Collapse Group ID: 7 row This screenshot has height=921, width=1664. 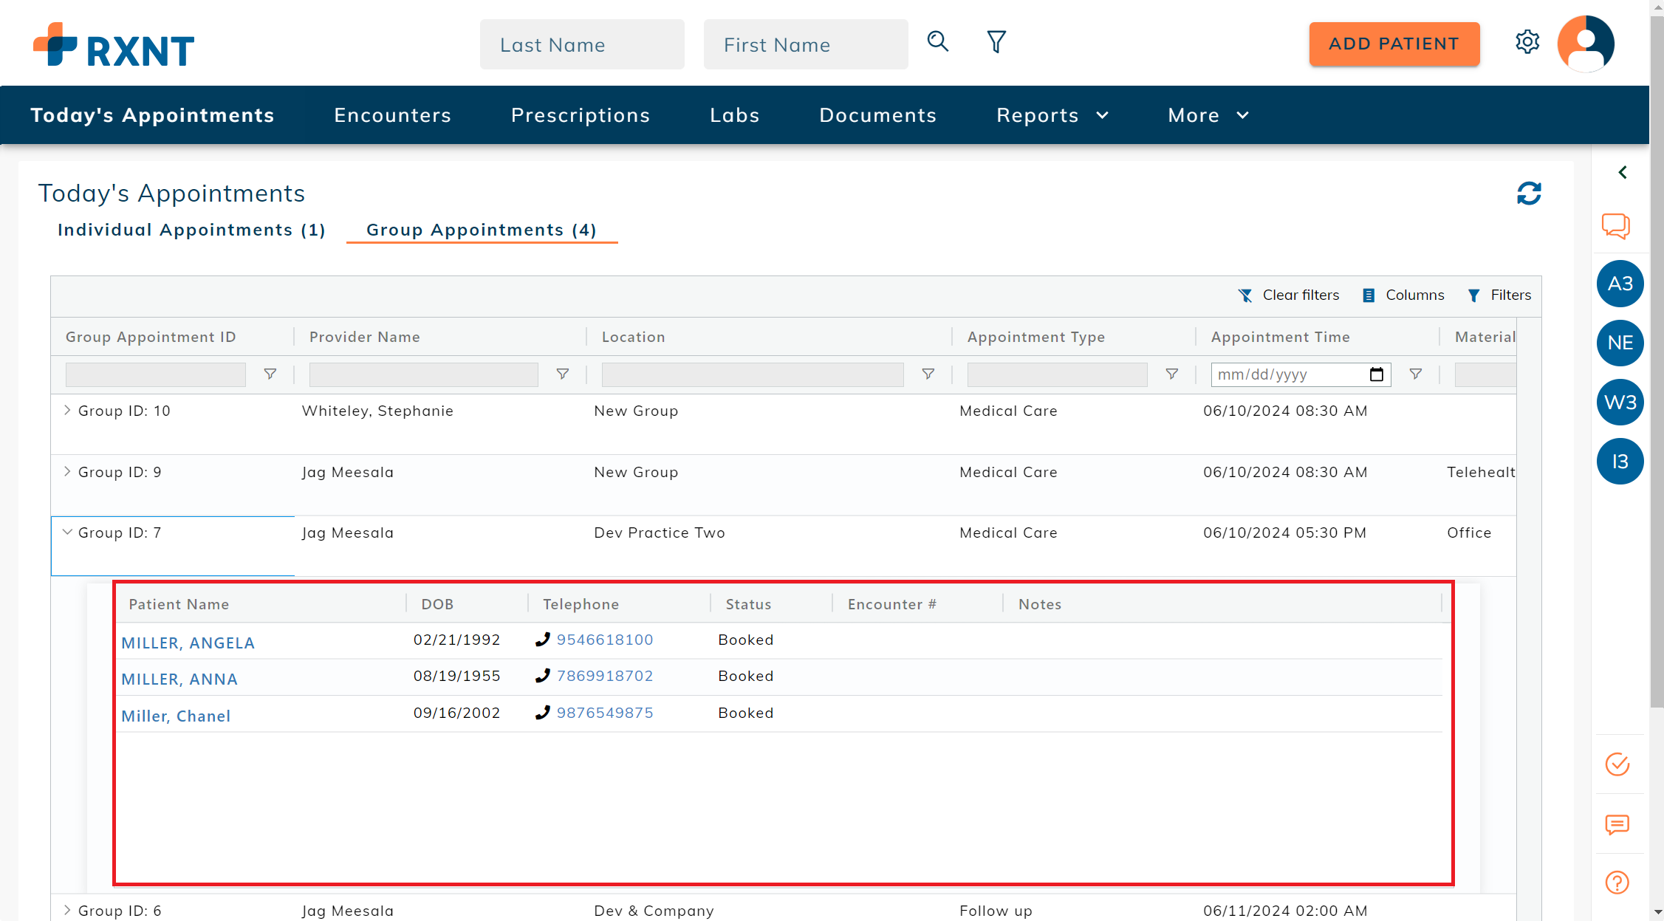pyautogui.click(x=67, y=532)
